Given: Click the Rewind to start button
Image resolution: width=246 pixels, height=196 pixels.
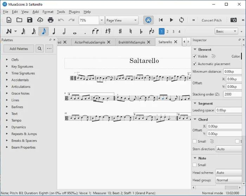Looking at the screenshot, I should click(161, 20).
